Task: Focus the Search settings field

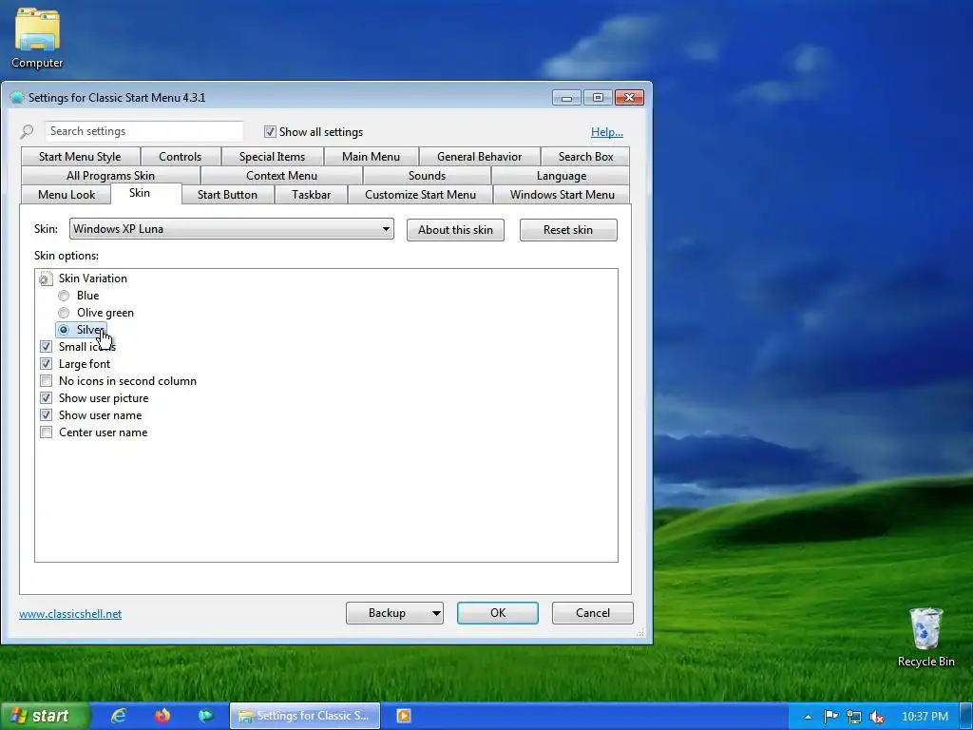Action: [x=144, y=131]
